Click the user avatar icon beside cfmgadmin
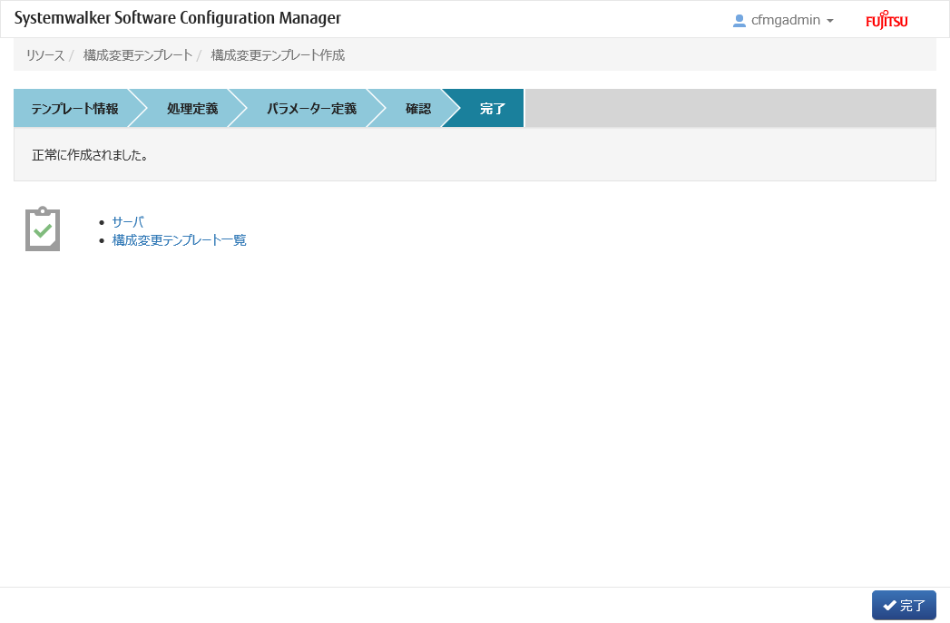Image resolution: width=950 pixels, height=623 pixels. 739,20
